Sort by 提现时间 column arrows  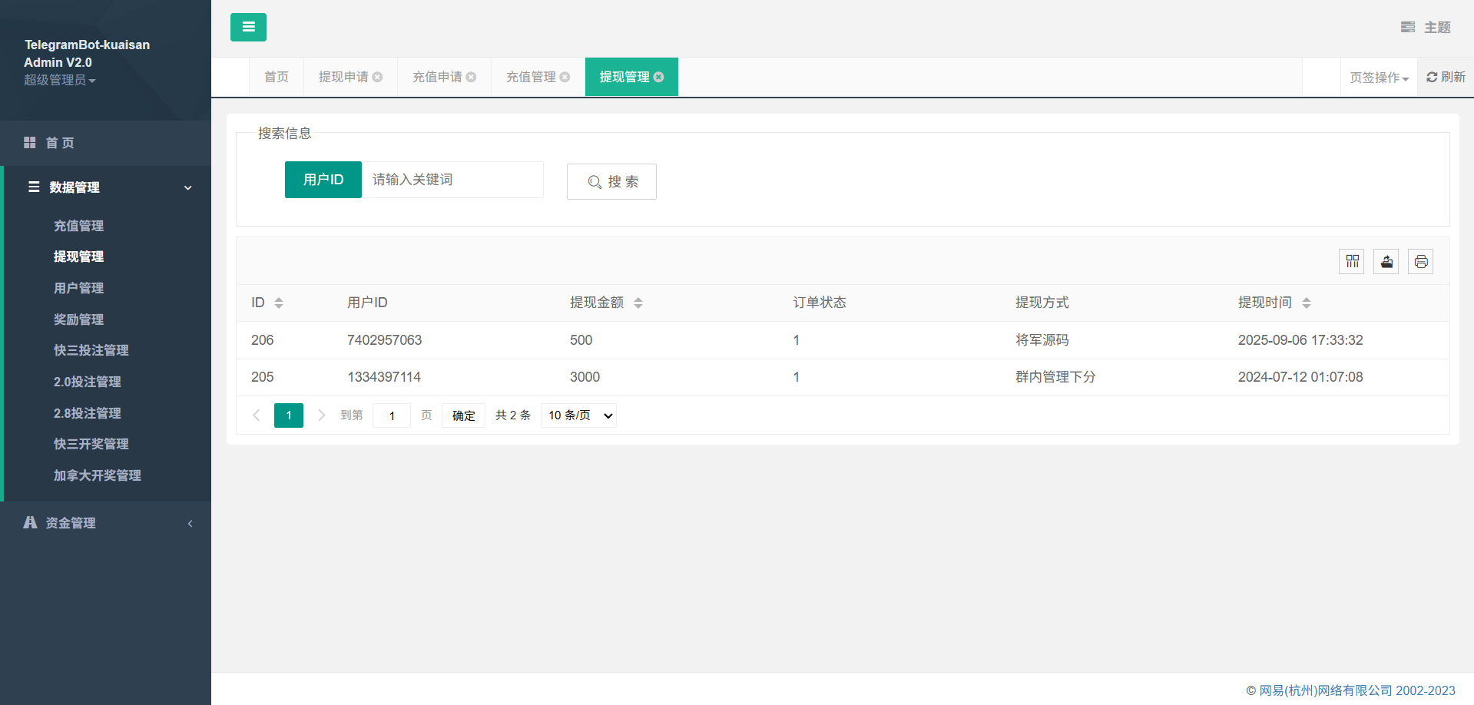tap(1307, 303)
